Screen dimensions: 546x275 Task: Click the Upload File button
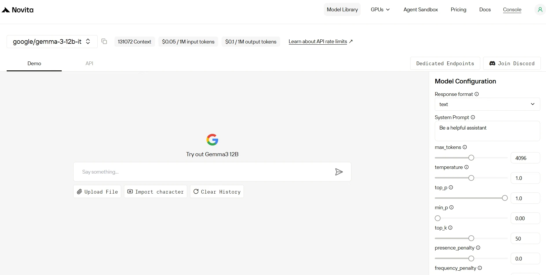tap(97, 192)
